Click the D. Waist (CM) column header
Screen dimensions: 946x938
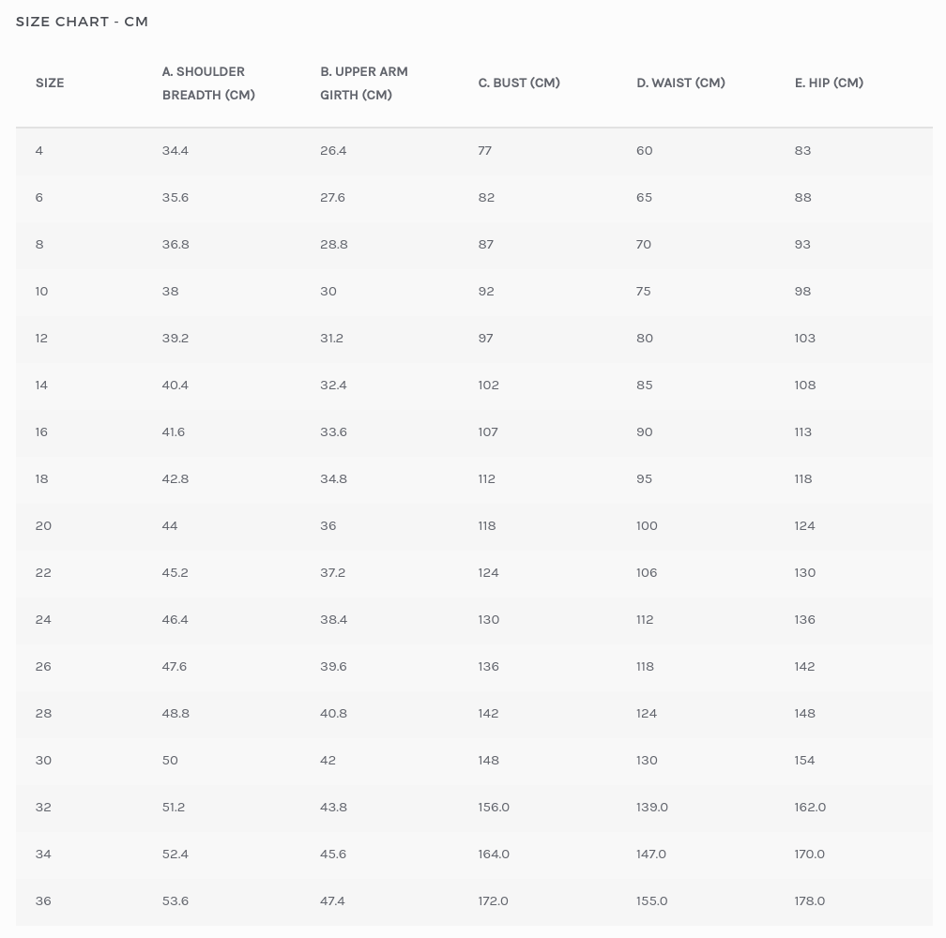tap(680, 83)
